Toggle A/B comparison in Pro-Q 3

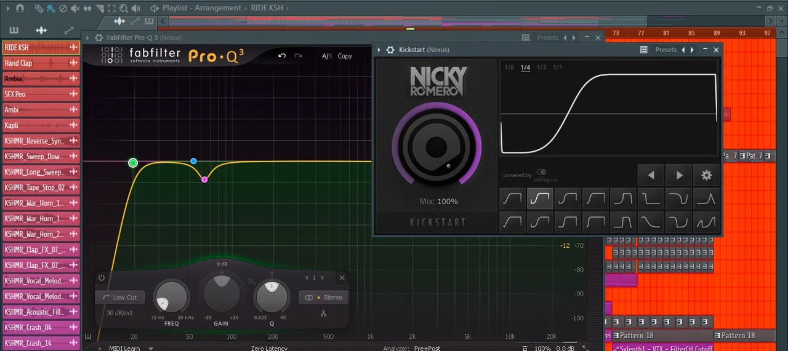click(x=327, y=56)
